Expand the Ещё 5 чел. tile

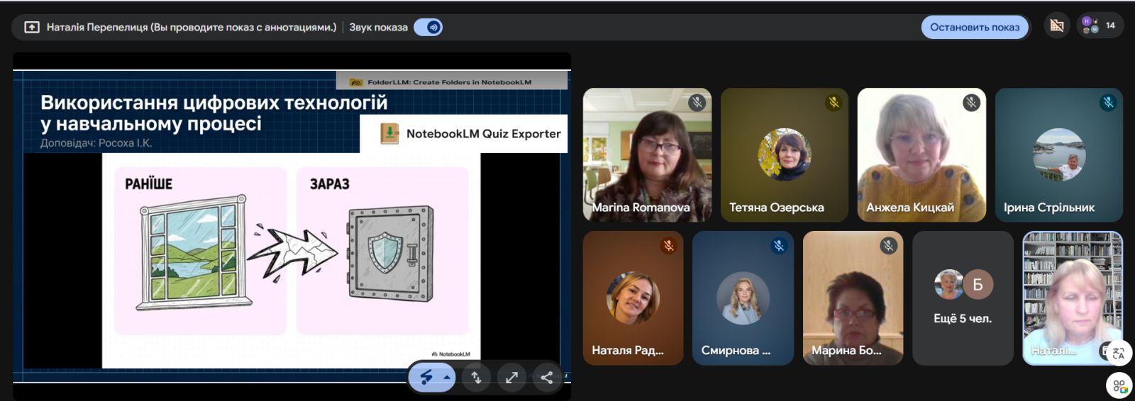pyautogui.click(x=963, y=298)
